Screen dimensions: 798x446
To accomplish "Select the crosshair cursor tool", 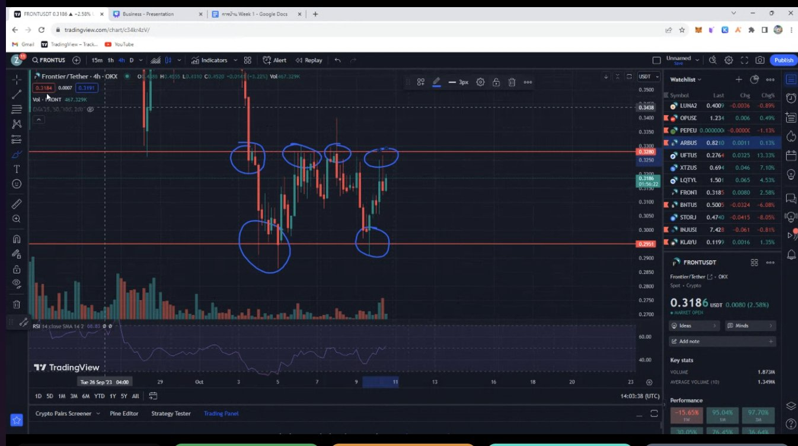I will 17,79.
